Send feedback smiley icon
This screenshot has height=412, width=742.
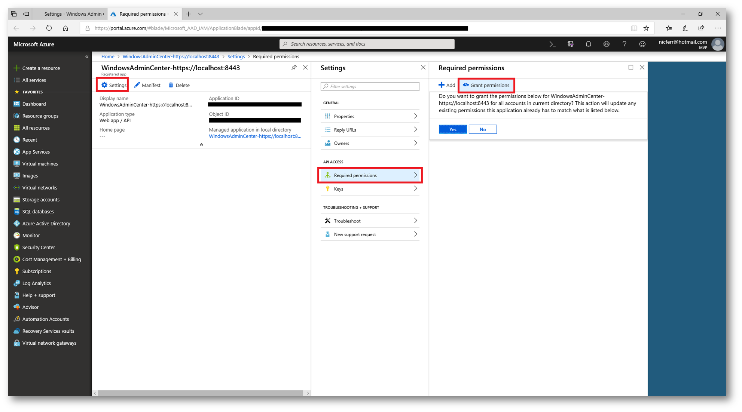click(x=642, y=44)
